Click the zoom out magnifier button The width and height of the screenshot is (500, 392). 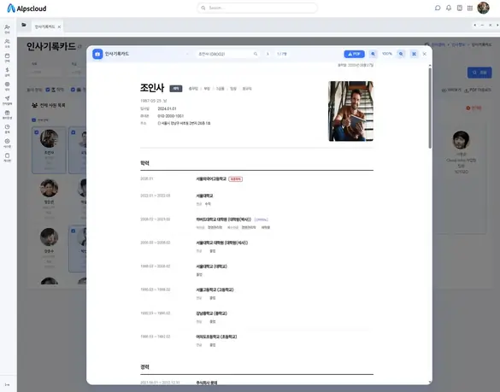tap(373, 54)
